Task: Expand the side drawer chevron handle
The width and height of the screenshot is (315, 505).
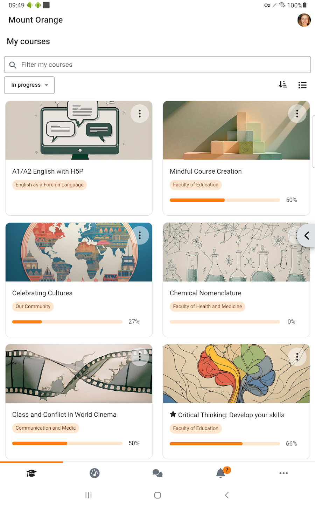Action: click(307, 236)
